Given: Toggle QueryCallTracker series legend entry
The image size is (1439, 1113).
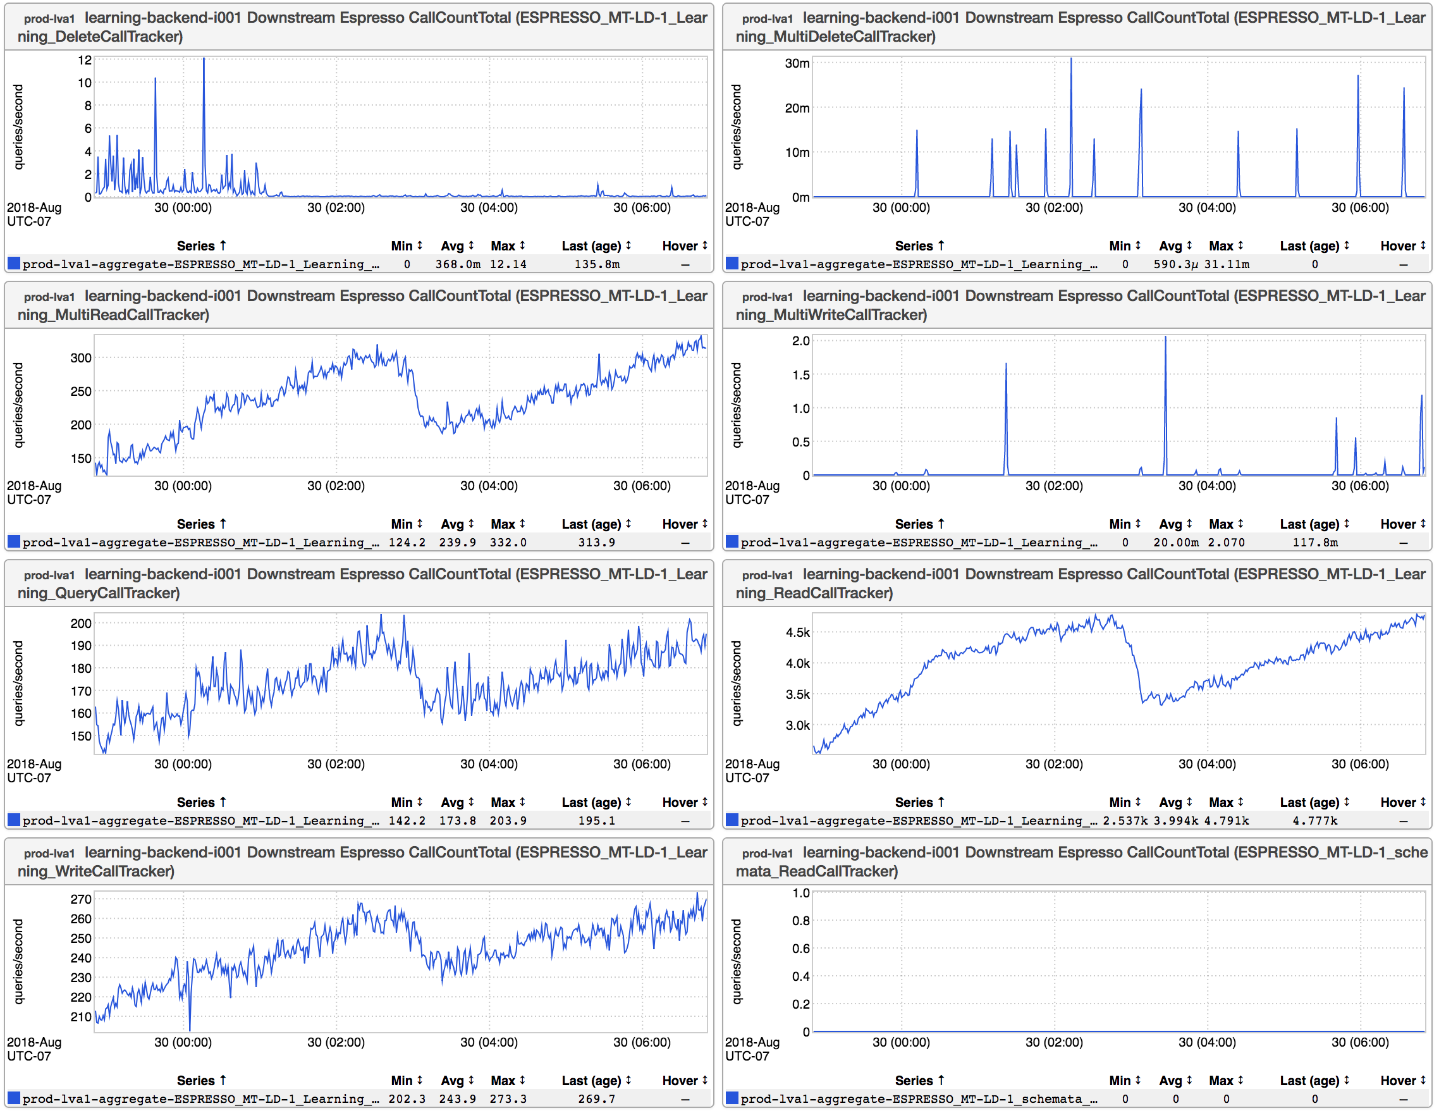Looking at the screenshot, I should click(x=200, y=821).
